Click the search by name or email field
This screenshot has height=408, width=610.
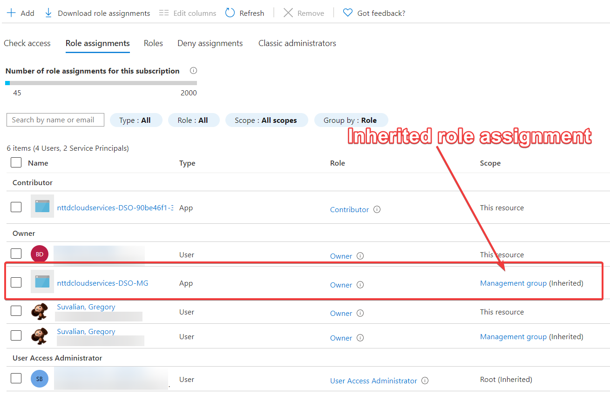[x=55, y=120]
